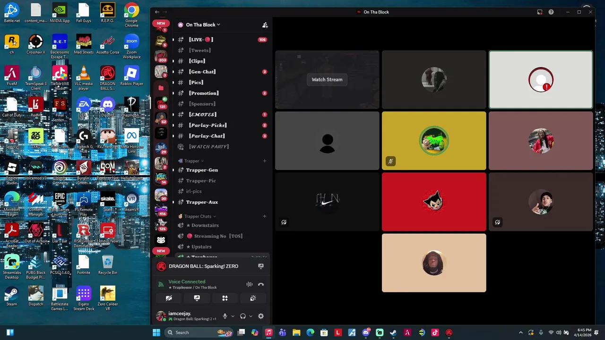This screenshot has width=605, height=340.
Task: Open the [LIVE] text channel
Action: pyautogui.click(x=201, y=40)
